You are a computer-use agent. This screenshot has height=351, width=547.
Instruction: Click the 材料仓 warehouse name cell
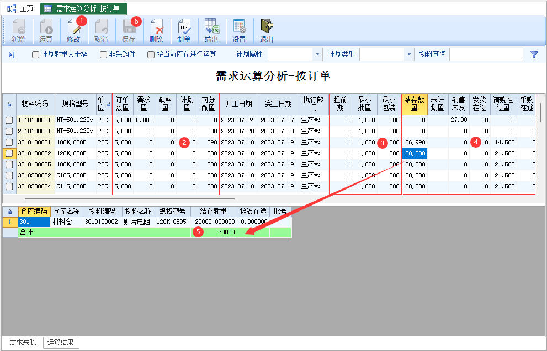67,222
